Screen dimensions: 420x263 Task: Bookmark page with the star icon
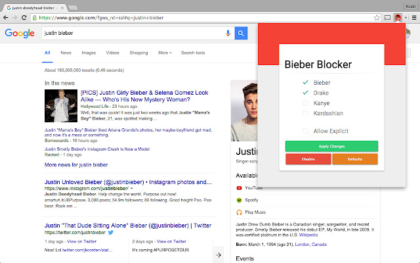coord(377,18)
